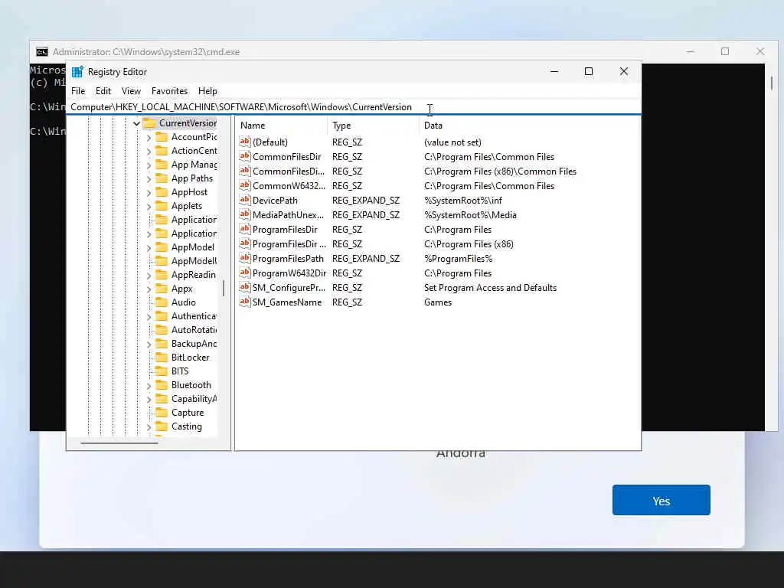This screenshot has height=588, width=784.
Task: Select the SM_GamesName value icon
Action: (244, 302)
